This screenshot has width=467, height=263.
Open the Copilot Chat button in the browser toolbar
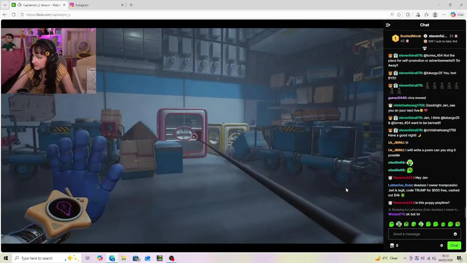tap(457, 15)
